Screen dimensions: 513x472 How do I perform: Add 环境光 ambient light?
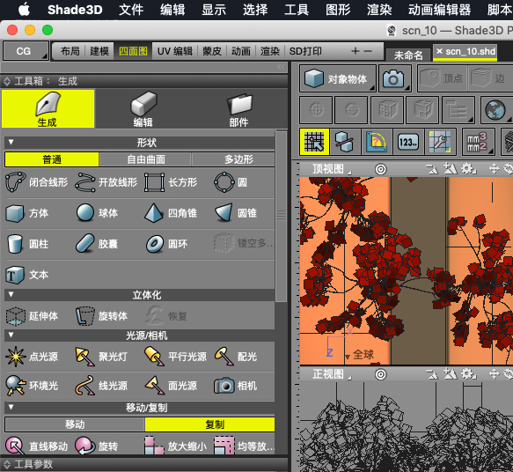click(32, 386)
